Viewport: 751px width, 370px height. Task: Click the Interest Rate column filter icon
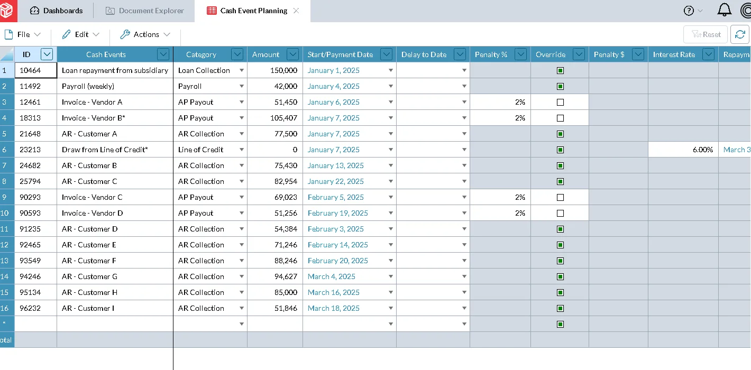point(708,54)
